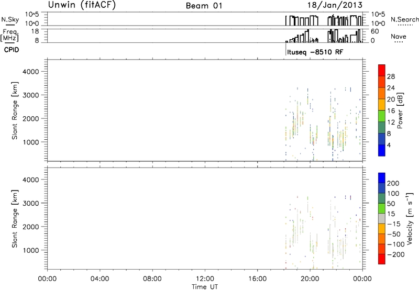Screen dimensions: 419x290
Task: Click the '20:00' time tick label
Action: (310, 279)
